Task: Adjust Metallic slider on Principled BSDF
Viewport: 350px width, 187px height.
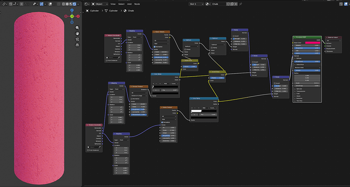Action: click(x=307, y=45)
